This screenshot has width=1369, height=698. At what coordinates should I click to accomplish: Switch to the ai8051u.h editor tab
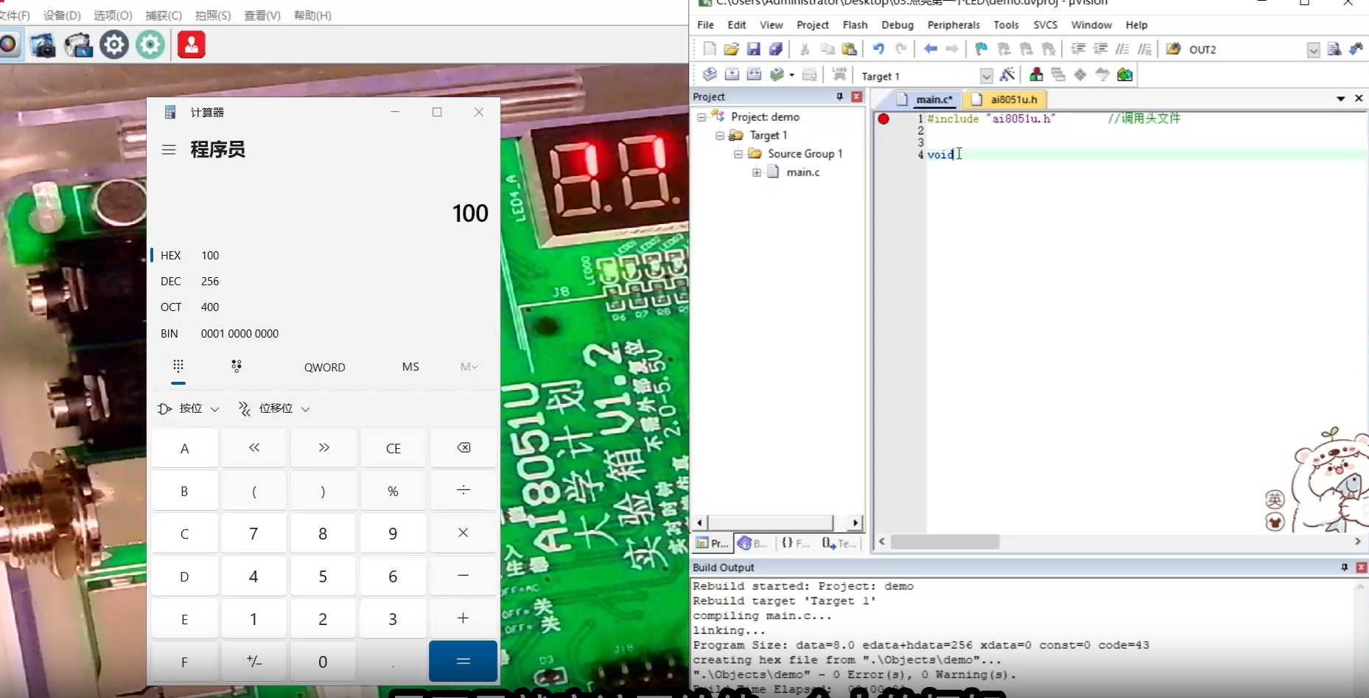[x=1006, y=100]
